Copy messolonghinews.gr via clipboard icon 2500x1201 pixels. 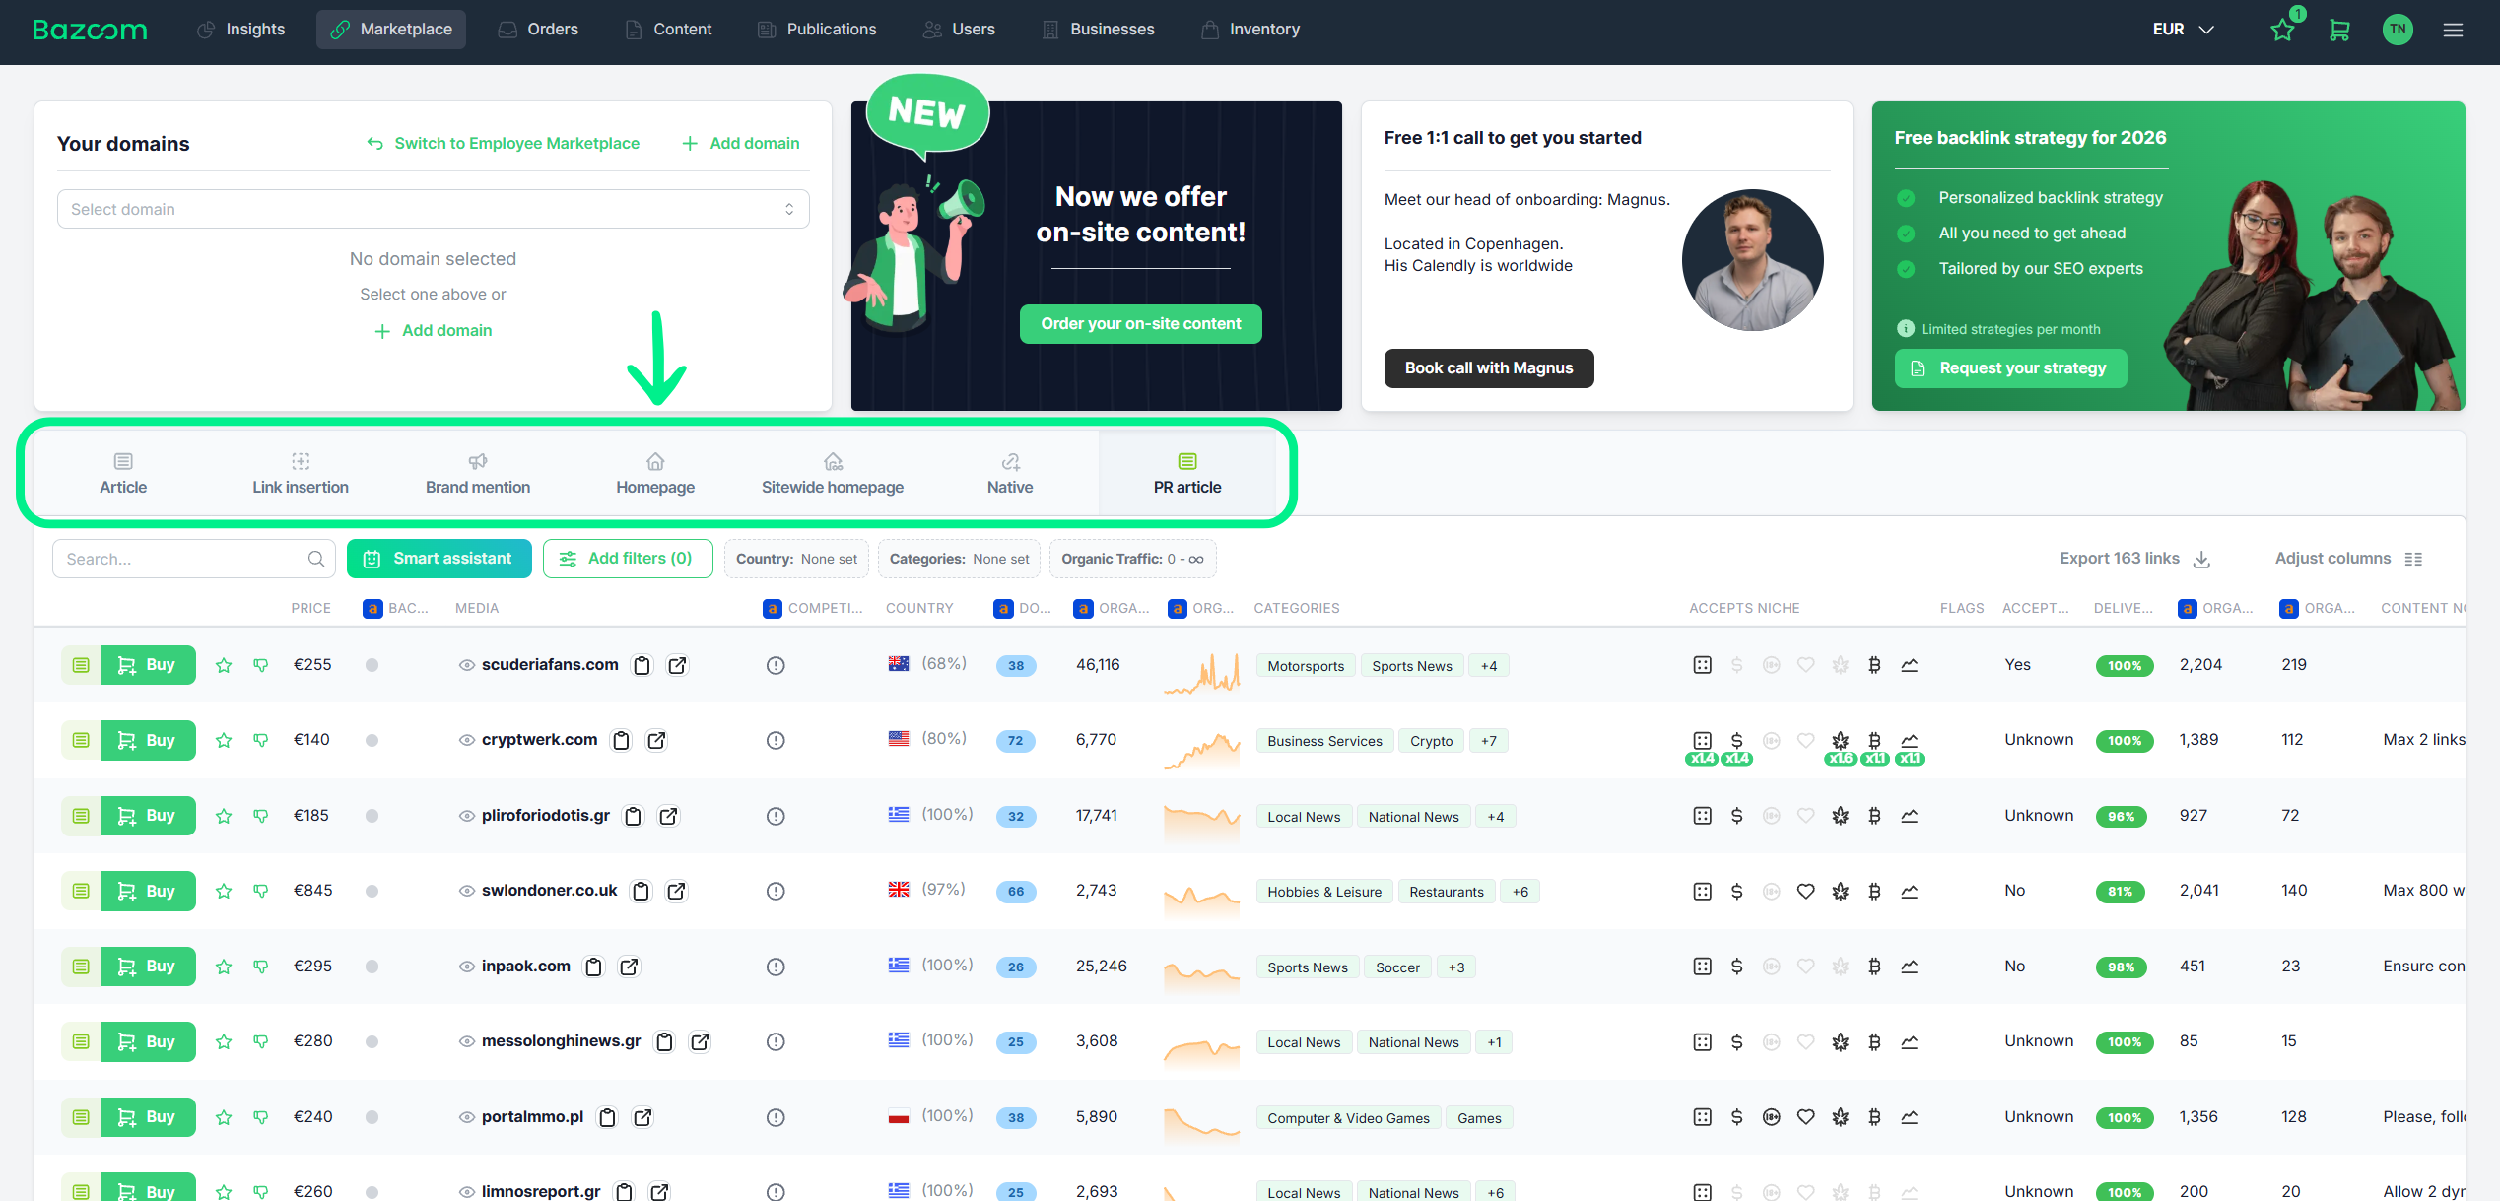tap(665, 1041)
